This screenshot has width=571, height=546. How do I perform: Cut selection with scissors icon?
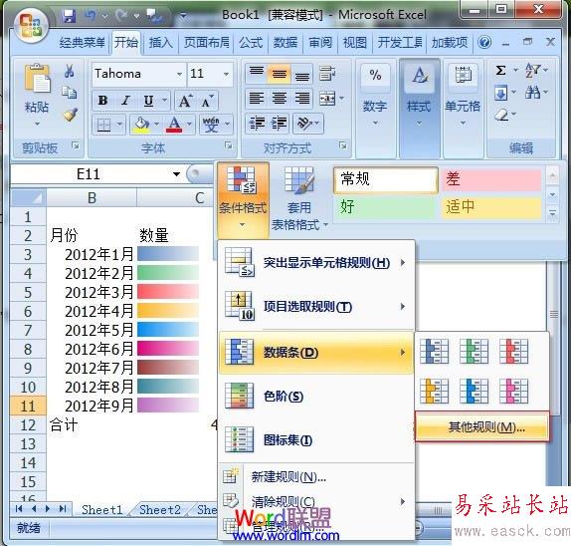(x=70, y=71)
